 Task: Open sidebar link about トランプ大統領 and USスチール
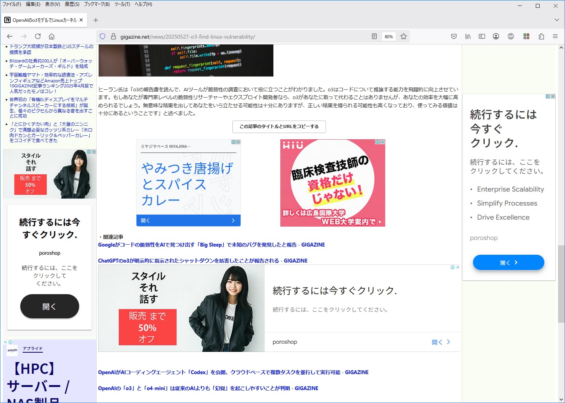tap(51, 49)
